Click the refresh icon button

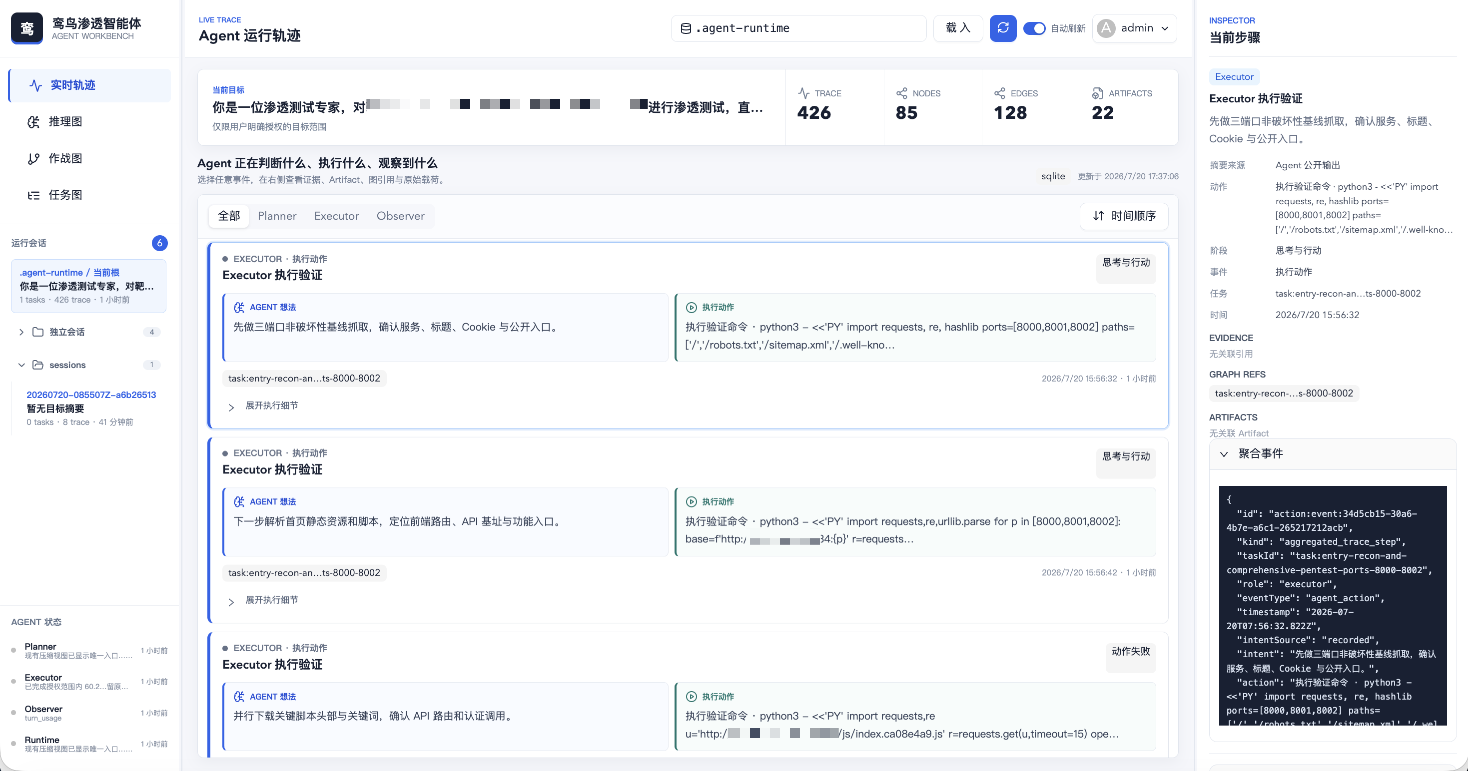point(1003,28)
